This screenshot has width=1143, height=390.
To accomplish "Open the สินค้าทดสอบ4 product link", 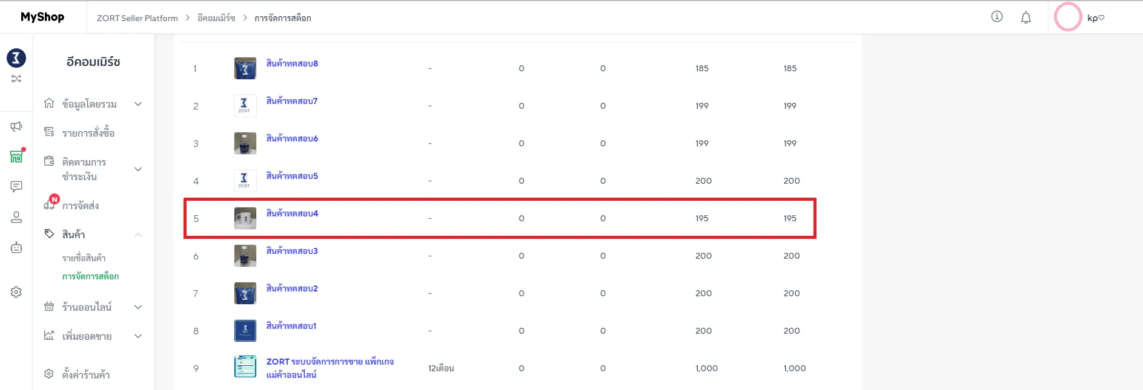I will (x=292, y=213).
